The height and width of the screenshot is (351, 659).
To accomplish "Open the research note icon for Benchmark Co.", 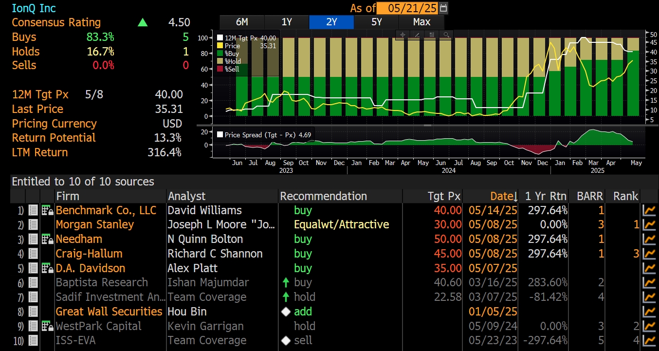I will click(x=33, y=210).
